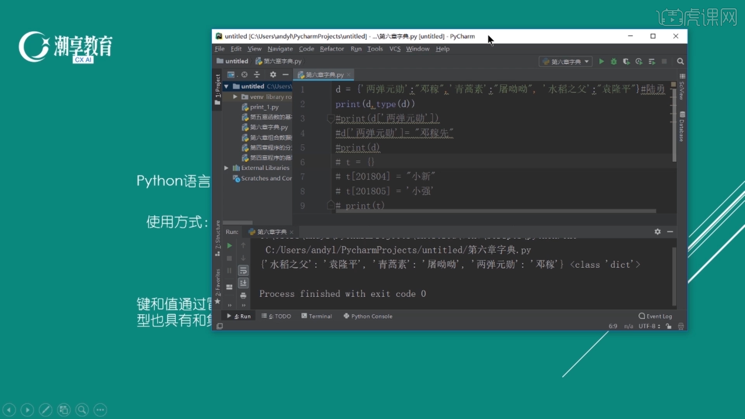Open the 4: Run tool window tab
The width and height of the screenshot is (745, 419).
pyautogui.click(x=239, y=316)
